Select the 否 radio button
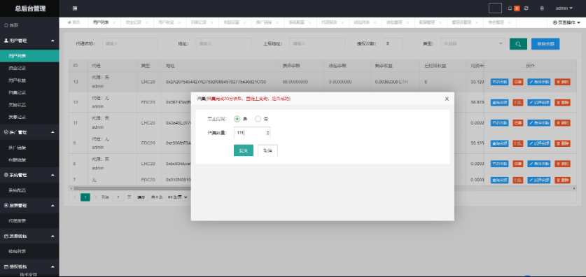Viewport: 586px width, 277px height. (x=258, y=119)
